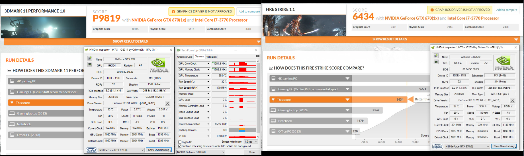Image resolution: width=524 pixels, height=156 pixels.
Task: Open GPU-Z NVIDIA GeForce GTX 670 selector
Action: [x=201, y=152]
